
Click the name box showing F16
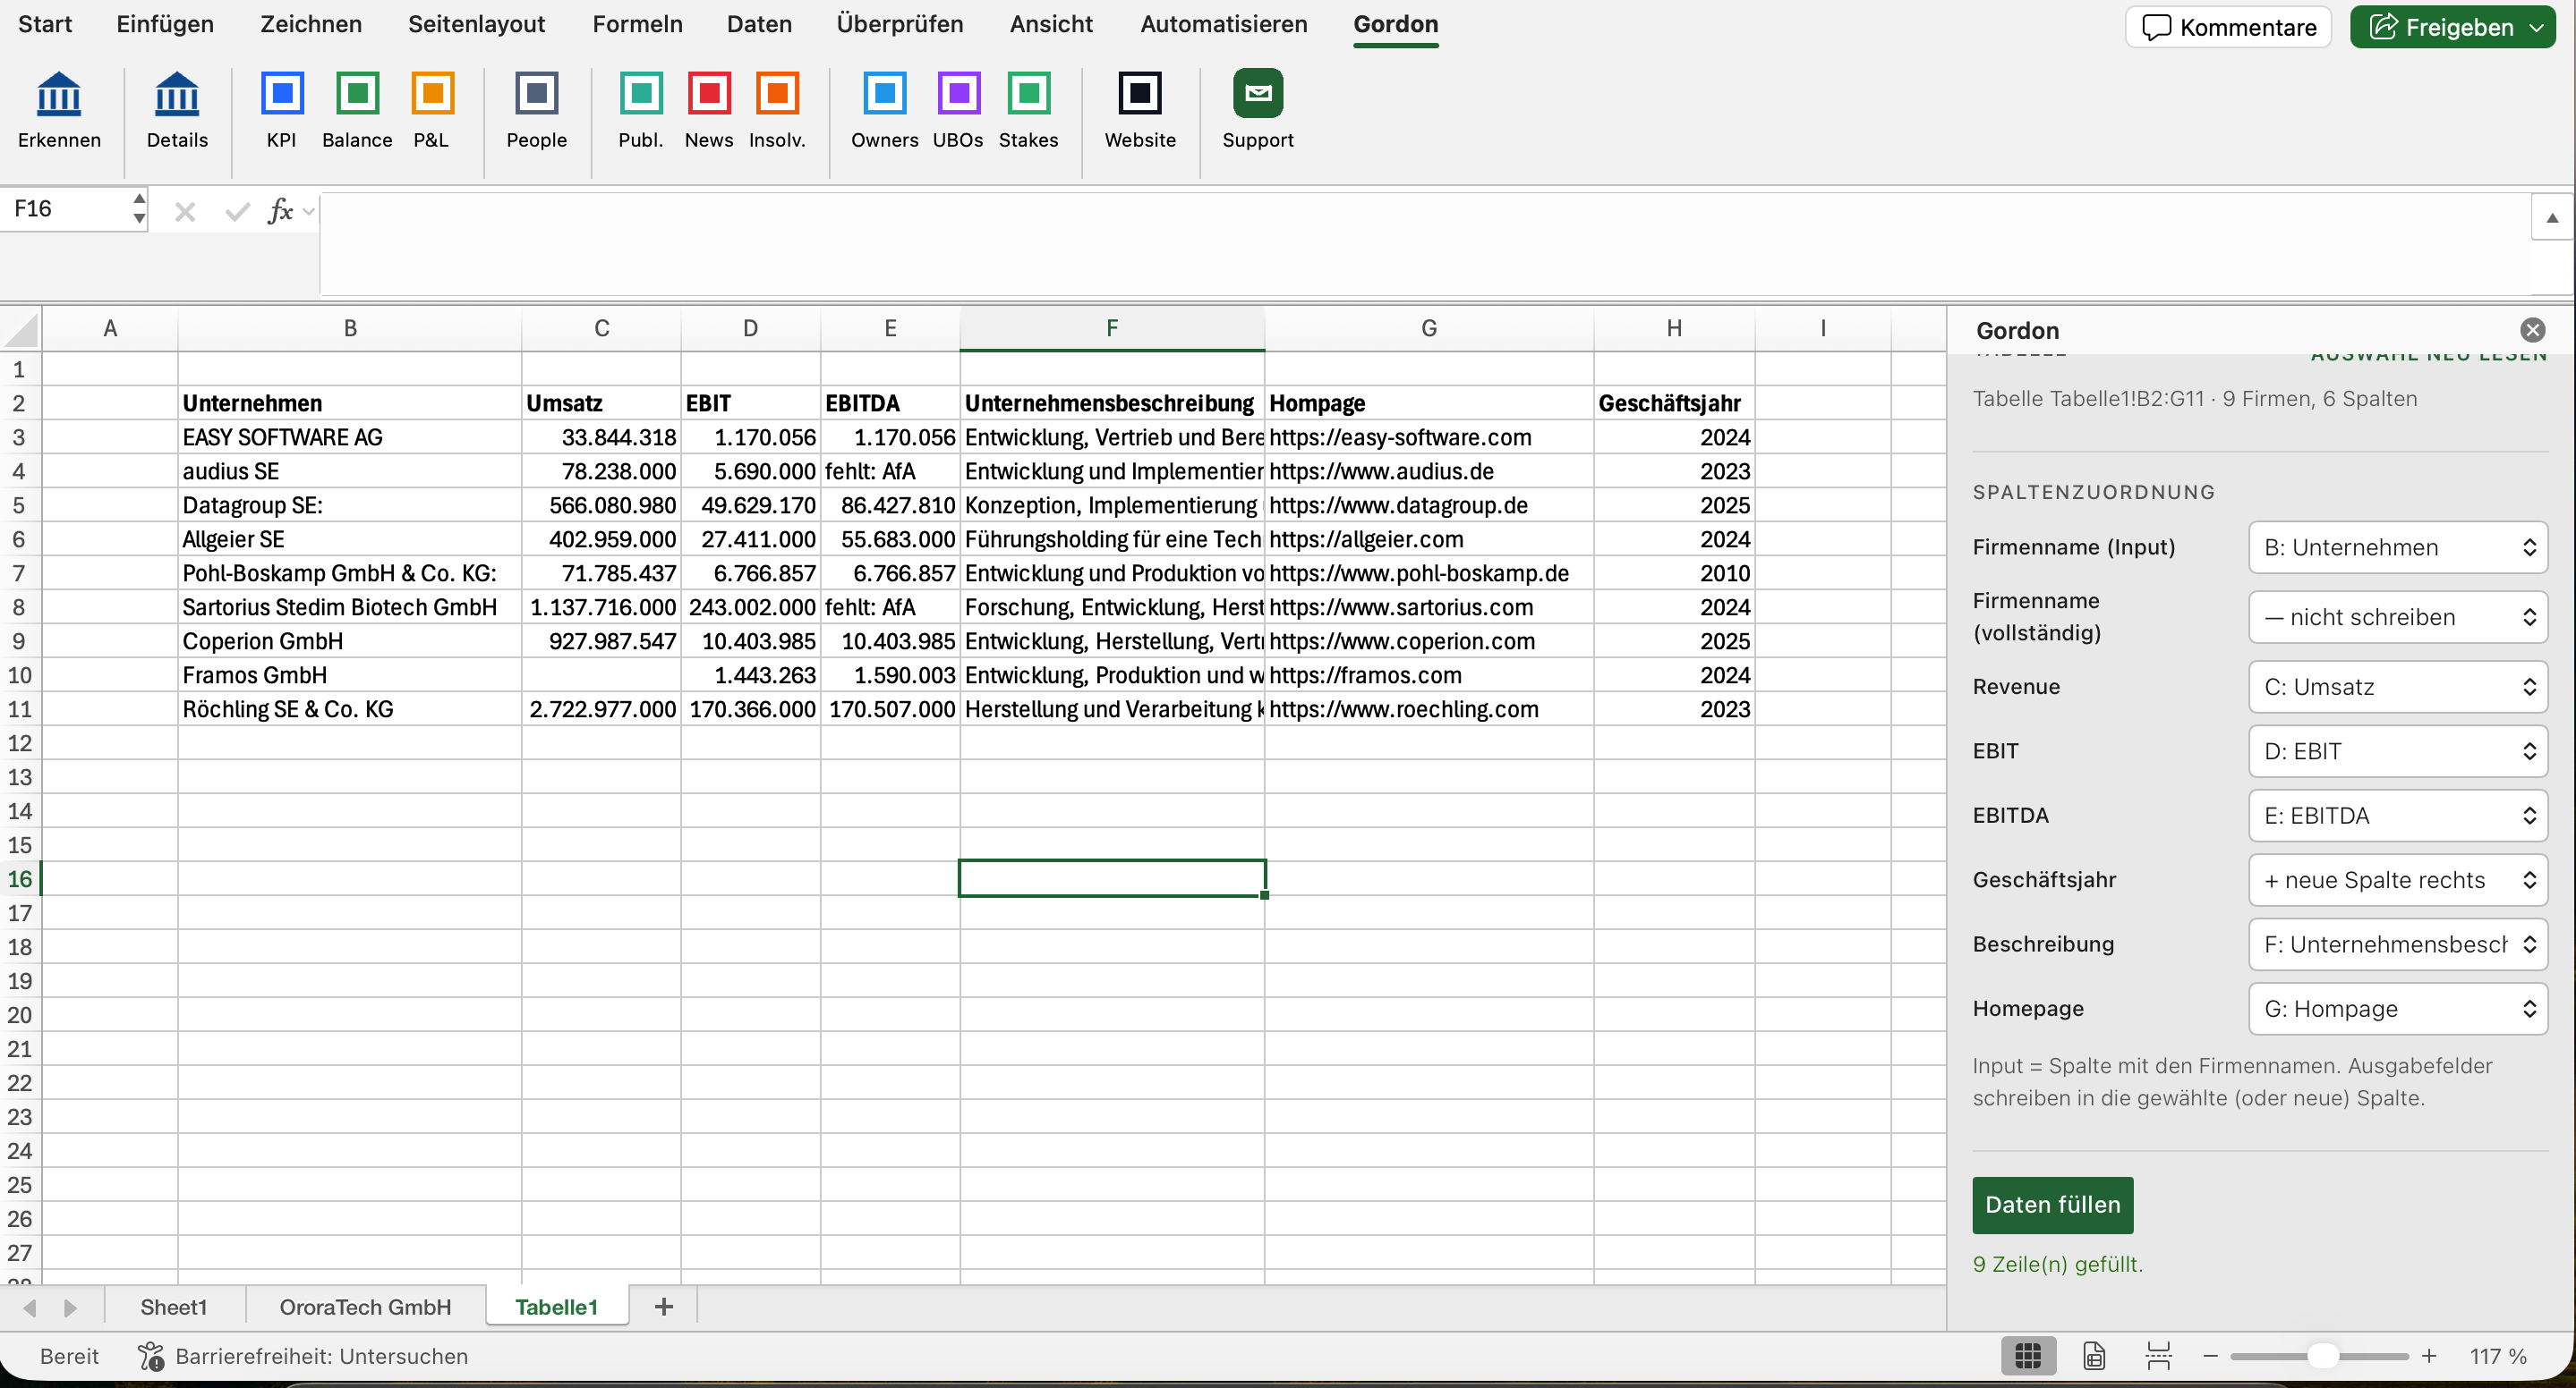coord(66,209)
